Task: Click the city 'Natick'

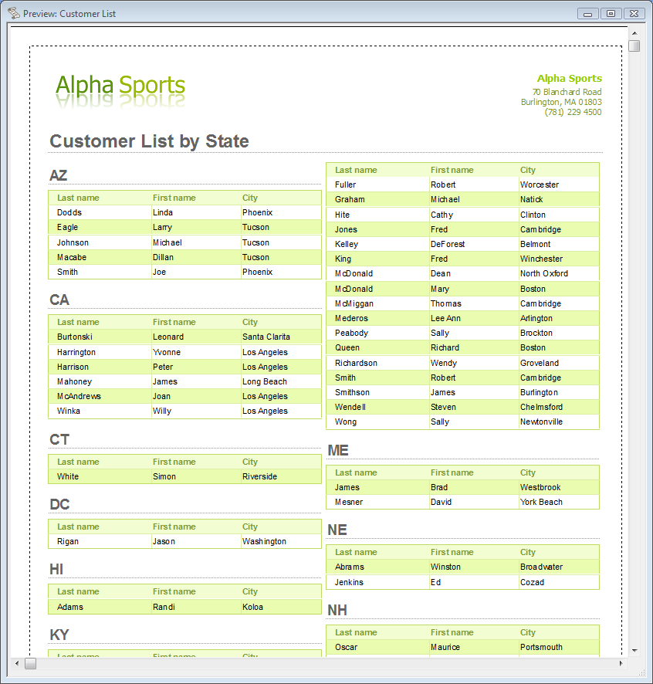Action: 531,199
